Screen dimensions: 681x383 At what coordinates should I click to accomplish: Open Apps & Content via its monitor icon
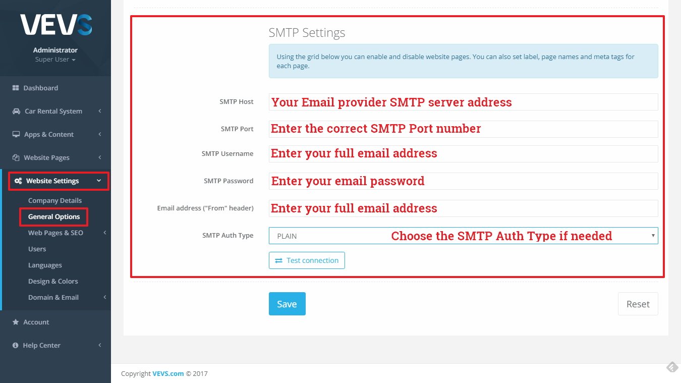click(15, 134)
